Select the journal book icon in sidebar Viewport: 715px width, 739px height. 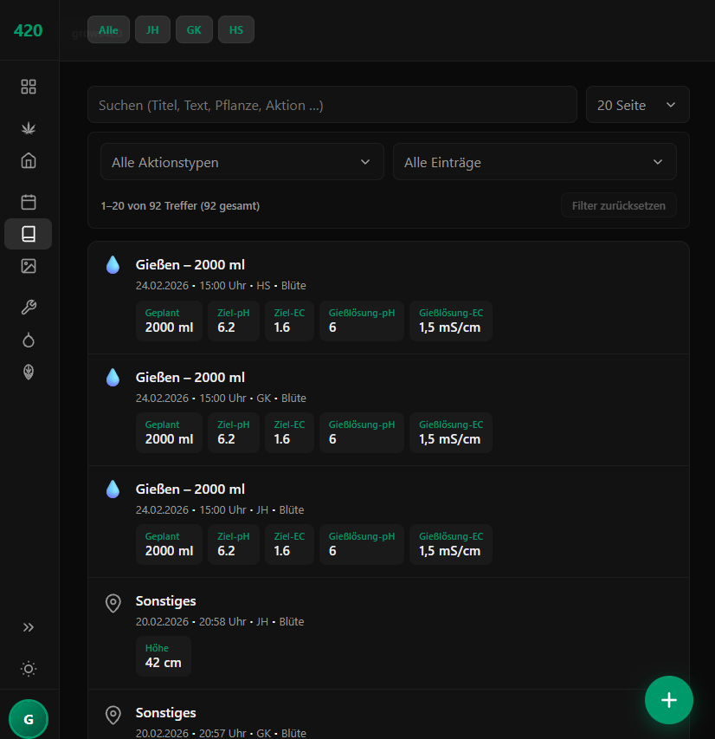[x=29, y=234]
